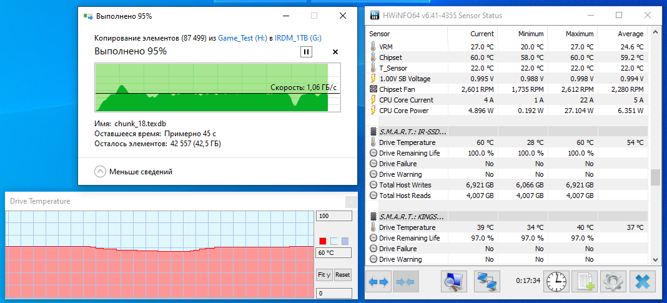This screenshot has width=667, height=303.
Task: Click the 60 °C current value field
Action: tap(334, 253)
